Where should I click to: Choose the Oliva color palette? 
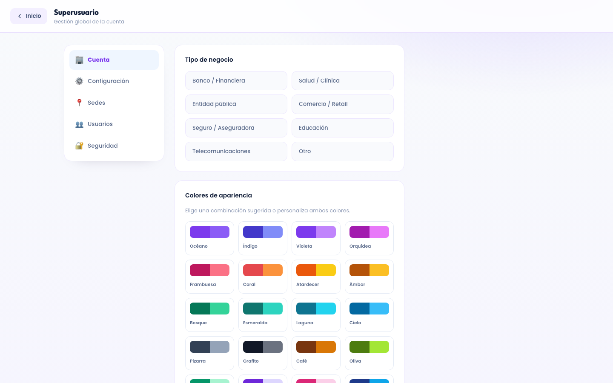point(369,353)
